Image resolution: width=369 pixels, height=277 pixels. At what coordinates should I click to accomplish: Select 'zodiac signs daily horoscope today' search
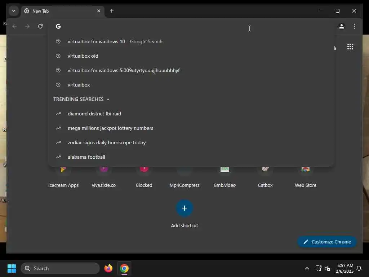click(191, 142)
